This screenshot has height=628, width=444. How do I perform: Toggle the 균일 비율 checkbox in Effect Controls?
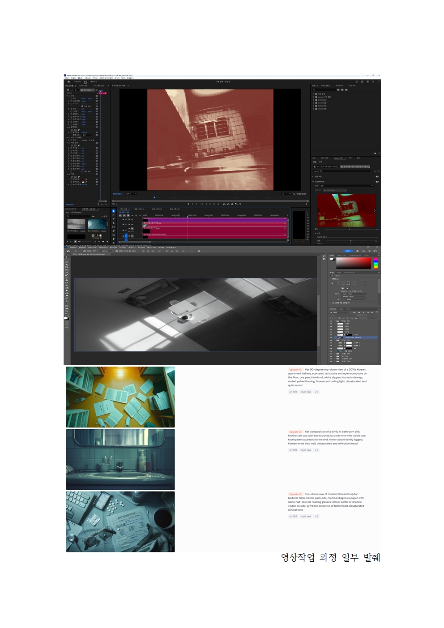pos(82,106)
